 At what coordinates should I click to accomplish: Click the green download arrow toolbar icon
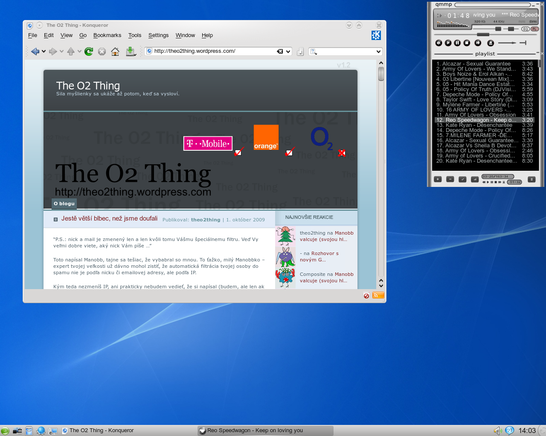click(131, 52)
